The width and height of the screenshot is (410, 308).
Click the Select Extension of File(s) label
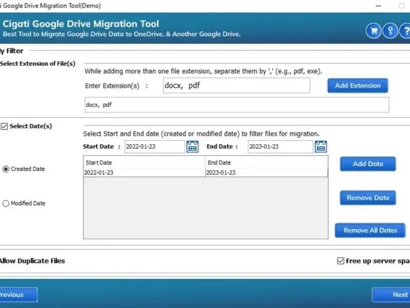(x=37, y=64)
